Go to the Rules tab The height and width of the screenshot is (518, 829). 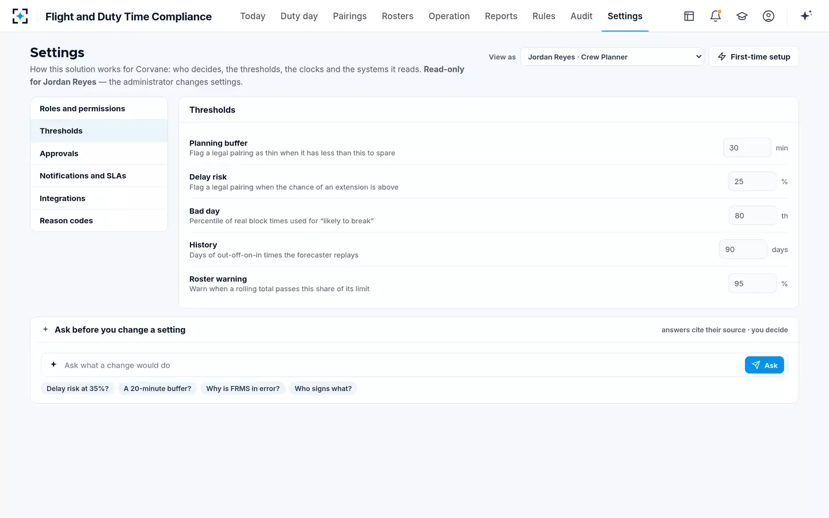pyautogui.click(x=544, y=16)
